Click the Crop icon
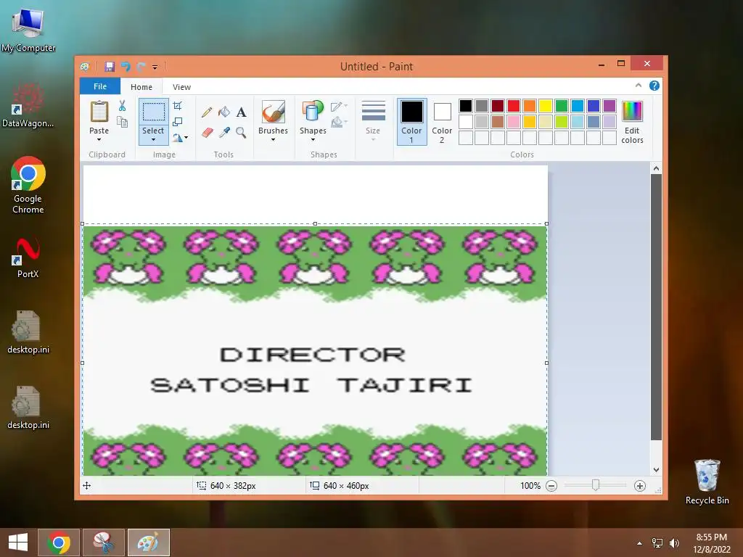The image size is (743, 557). [178, 106]
